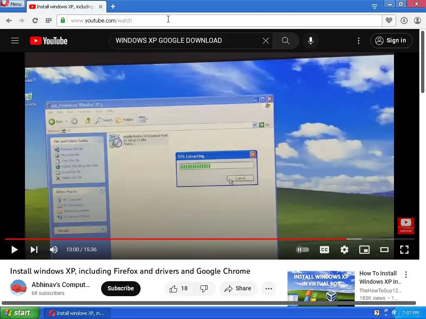Click the help tray icon in taskbar
Viewport: 426px width, 319px height.
(376, 313)
